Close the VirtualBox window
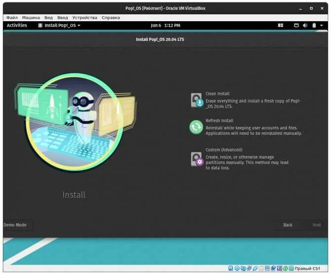The width and height of the screenshot is (331, 275). 322,8
